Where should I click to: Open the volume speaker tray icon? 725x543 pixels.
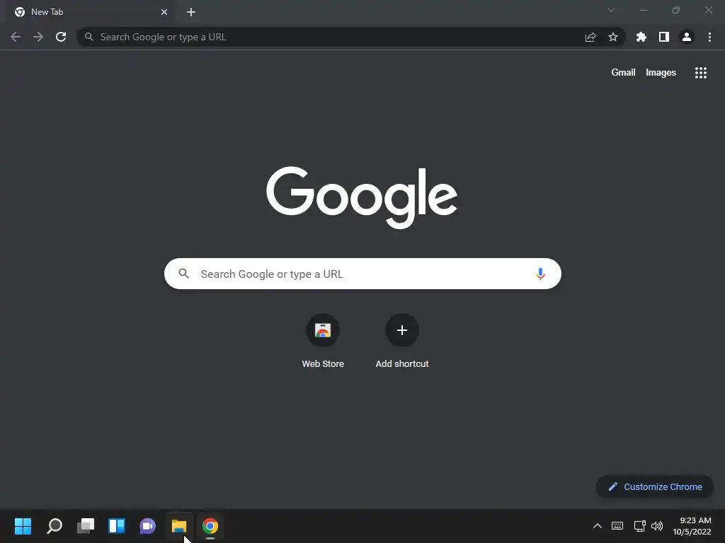tap(656, 526)
